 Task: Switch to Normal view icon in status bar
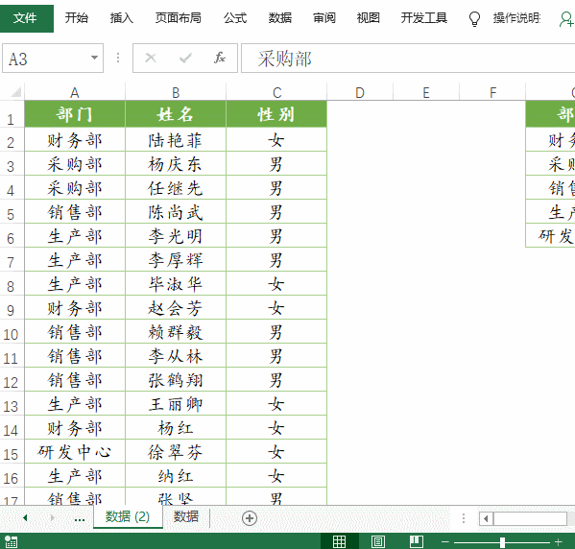point(339,541)
